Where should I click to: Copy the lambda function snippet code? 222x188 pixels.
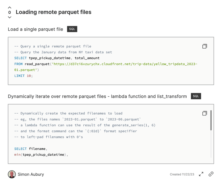[205, 113]
